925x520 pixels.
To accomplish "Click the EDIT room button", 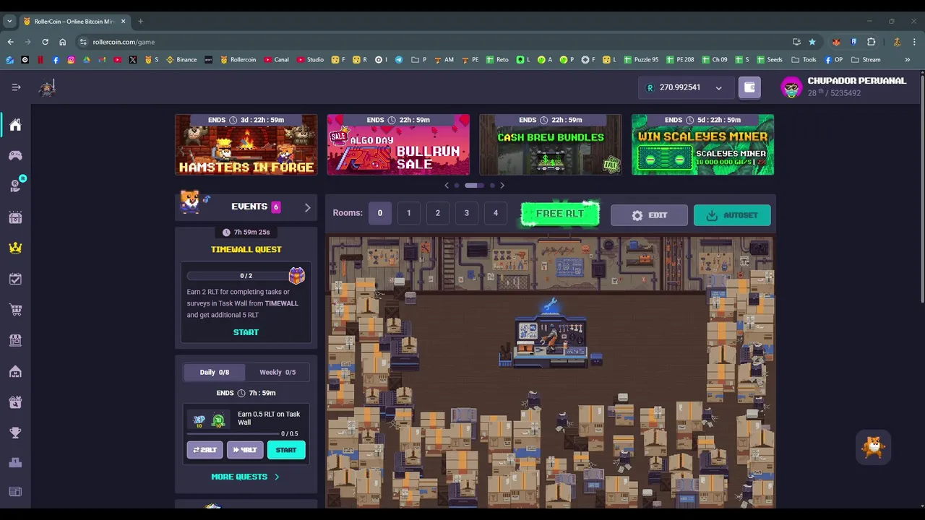I will 649,215.
